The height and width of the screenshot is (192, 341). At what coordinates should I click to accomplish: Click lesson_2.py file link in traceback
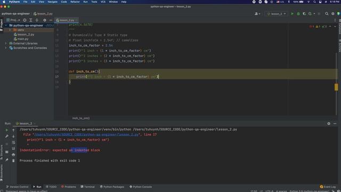coord(86,134)
